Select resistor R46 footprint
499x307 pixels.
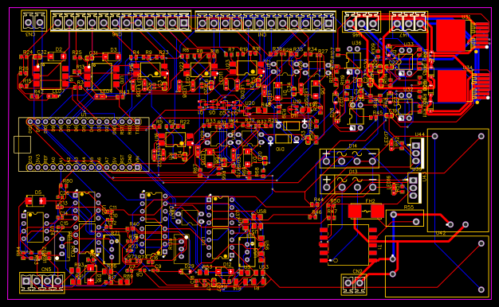pyautogui.click(x=312, y=217)
